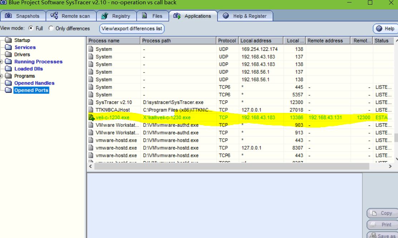Click the SysTracer v2.10 row icon
Viewport: 398px width, 238px height.
pos(91,102)
